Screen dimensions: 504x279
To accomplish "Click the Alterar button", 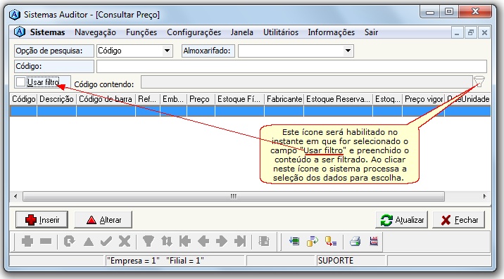I will tap(103, 220).
